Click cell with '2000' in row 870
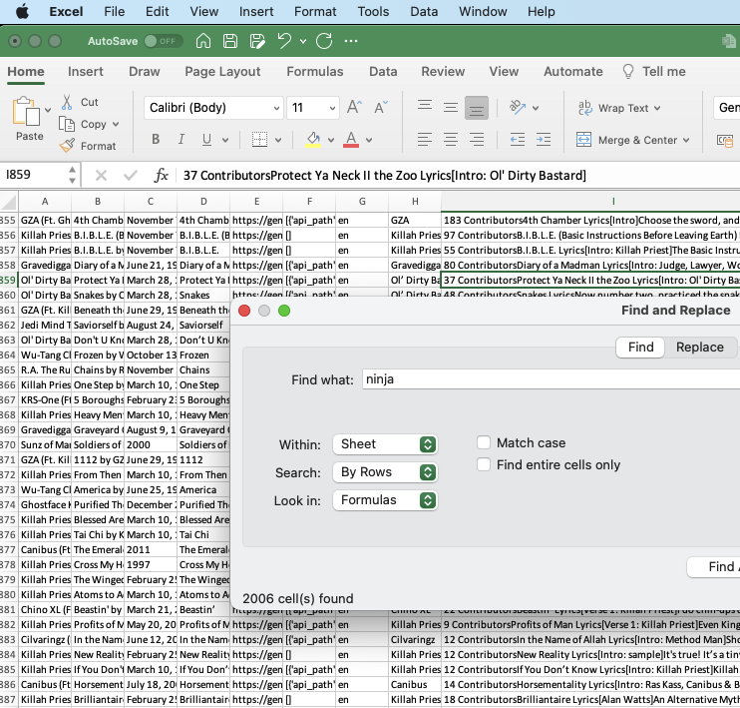This screenshot has height=708, width=740. click(x=151, y=444)
